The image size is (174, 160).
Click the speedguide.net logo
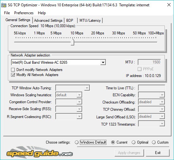(39, 152)
